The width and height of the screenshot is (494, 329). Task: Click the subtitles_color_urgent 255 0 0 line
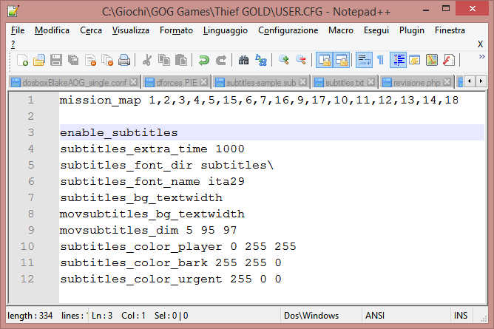point(171,279)
